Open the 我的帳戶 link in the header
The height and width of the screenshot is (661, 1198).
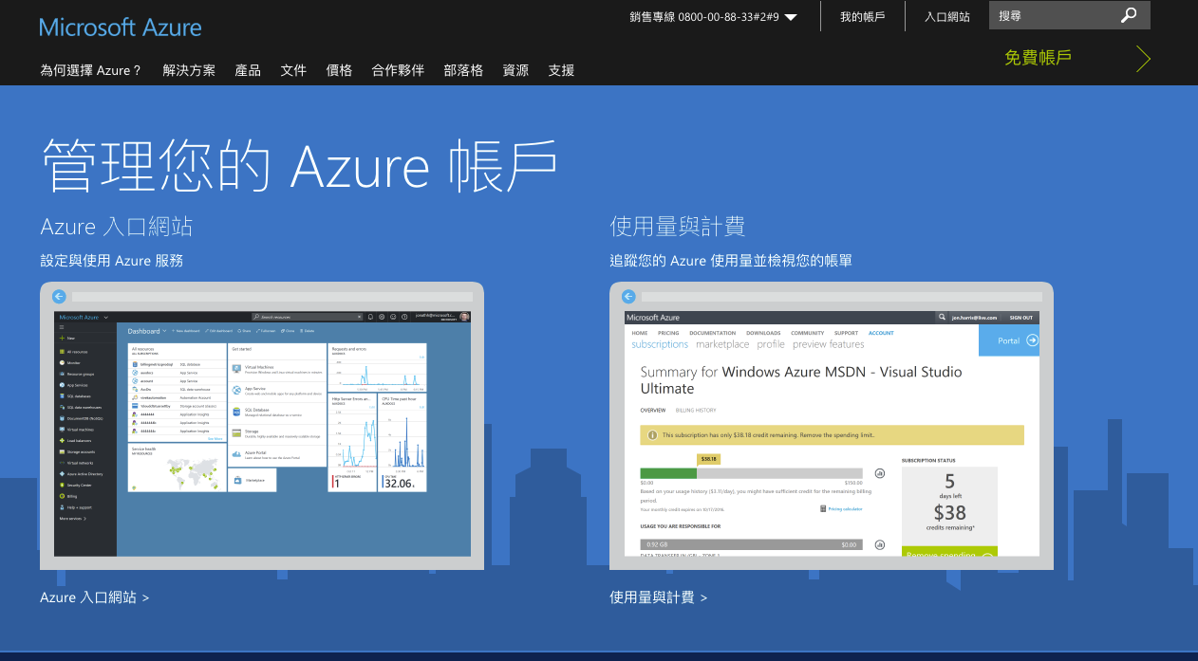coord(863,16)
